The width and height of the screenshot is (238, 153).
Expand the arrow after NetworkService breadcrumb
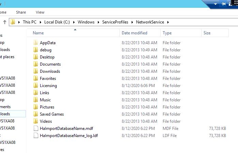(x=168, y=22)
